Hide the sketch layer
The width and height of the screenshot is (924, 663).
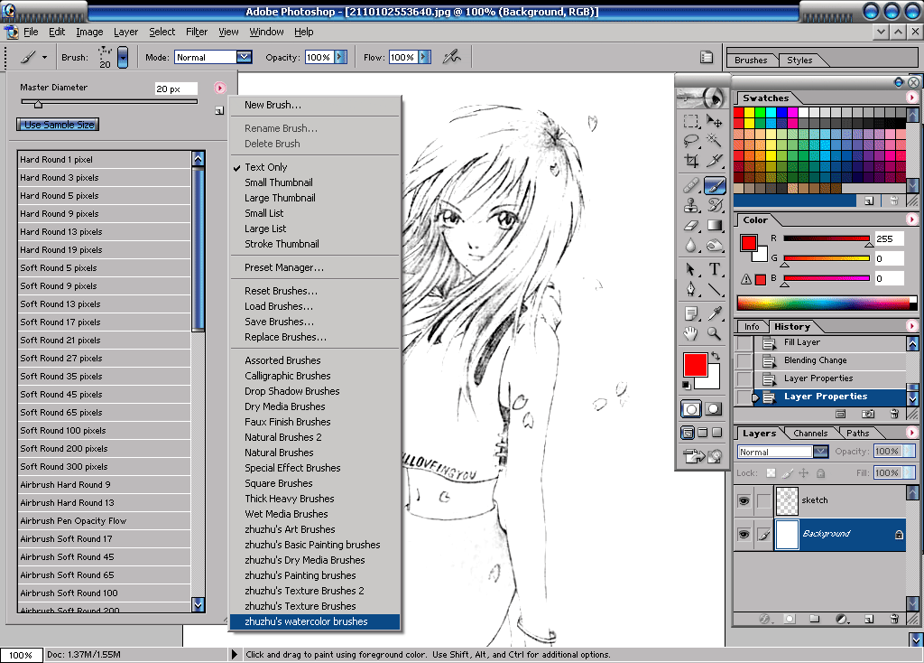tap(744, 500)
